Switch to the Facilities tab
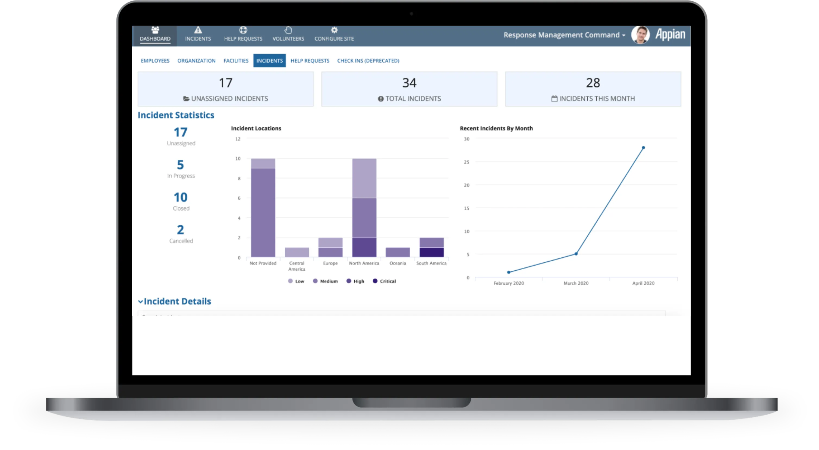 tap(236, 61)
